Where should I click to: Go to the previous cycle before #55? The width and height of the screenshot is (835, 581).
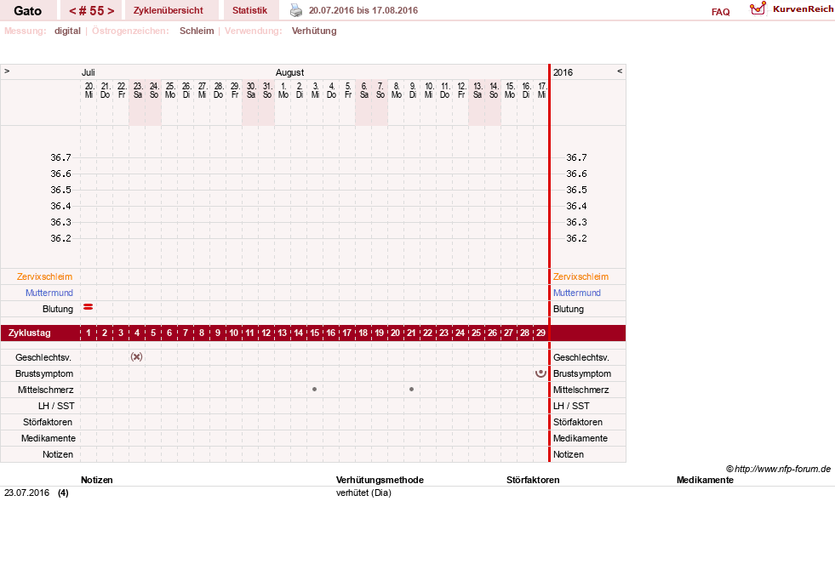[73, 11]
